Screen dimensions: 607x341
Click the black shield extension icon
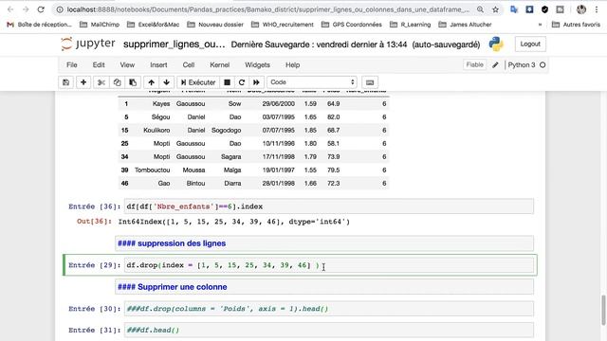(544, 9)
